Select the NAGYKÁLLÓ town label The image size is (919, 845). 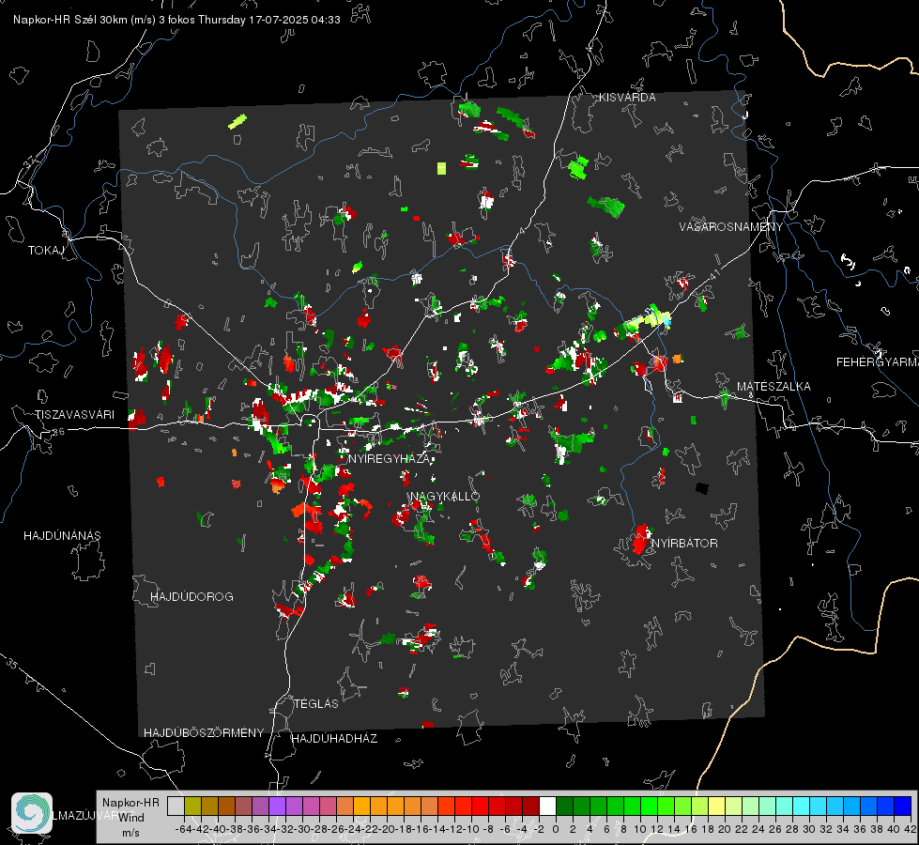click(445, 496)
